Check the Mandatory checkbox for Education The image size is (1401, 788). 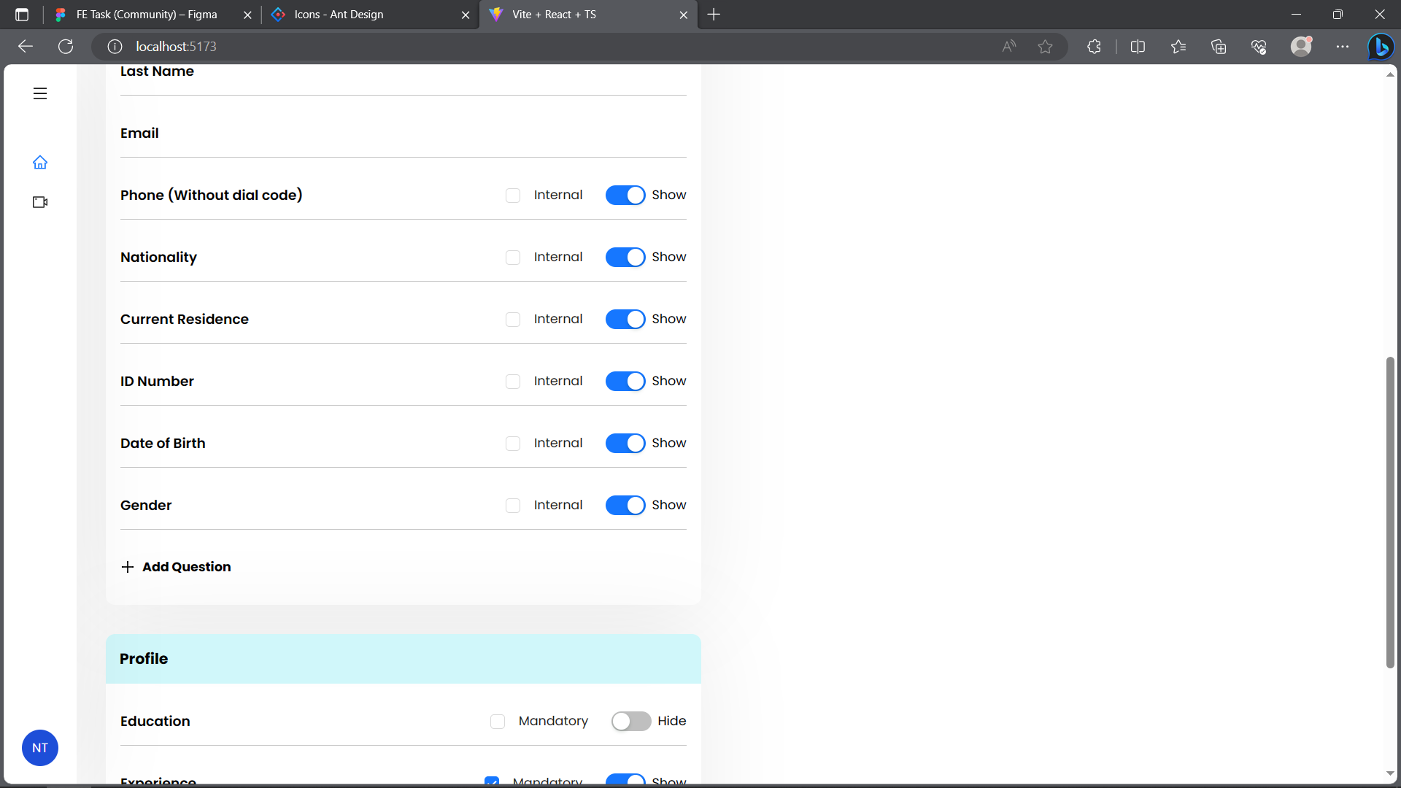coord(498,721)
